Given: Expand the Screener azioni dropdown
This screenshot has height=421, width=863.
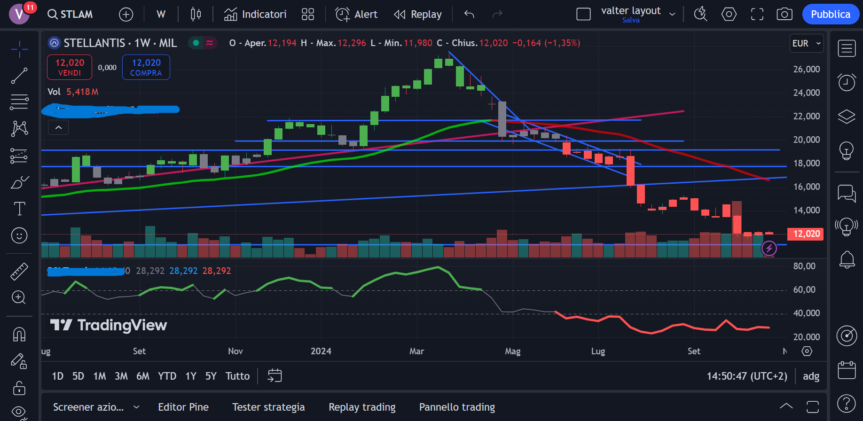Looking at the screenshot, I should point(136,407).
